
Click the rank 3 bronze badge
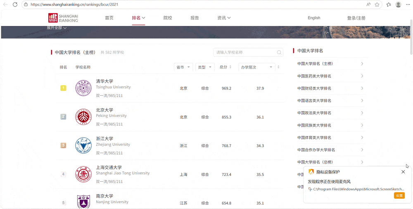(63, 145)
